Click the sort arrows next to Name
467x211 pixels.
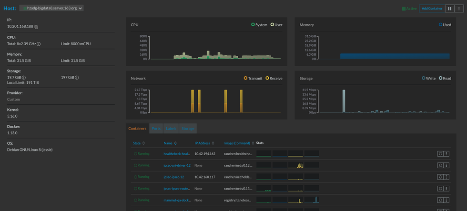pyautogui.click(x=175, y=143)
